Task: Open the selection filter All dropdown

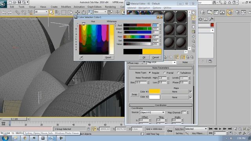Action: tap(41, 12)
